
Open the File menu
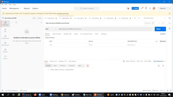point(2,5)
